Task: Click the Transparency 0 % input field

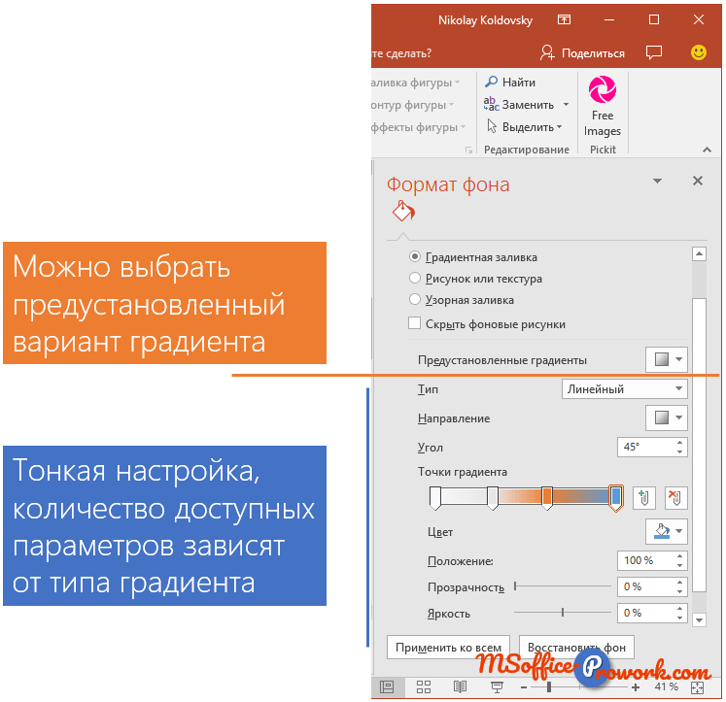Action: [644, 586]
